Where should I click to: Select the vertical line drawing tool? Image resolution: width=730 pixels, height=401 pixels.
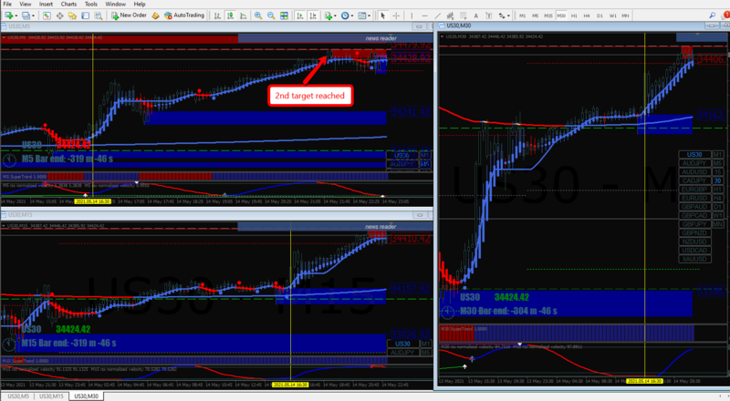[412, 15]
